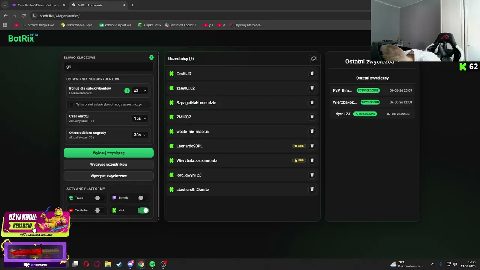The image size is (480, 270).
Task: Close the Case Battle G4Skins tab
Action: pyautogui.click(x=64, y=5)
